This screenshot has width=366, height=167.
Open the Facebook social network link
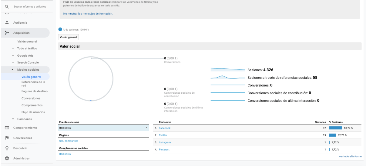tap(165, 128)
